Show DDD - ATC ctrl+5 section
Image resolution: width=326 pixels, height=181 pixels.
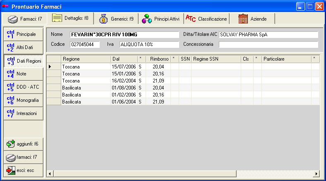[24, 87]
